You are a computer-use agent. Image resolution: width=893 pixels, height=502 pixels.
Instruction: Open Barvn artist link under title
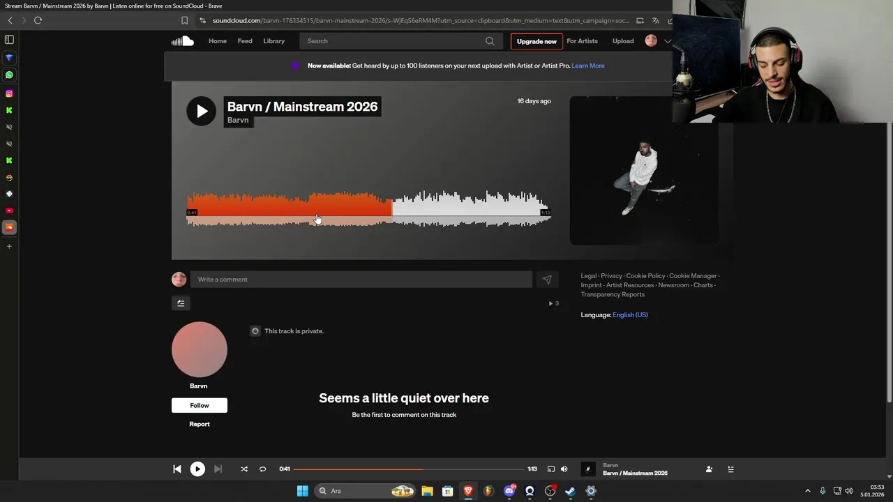[238, 120]
